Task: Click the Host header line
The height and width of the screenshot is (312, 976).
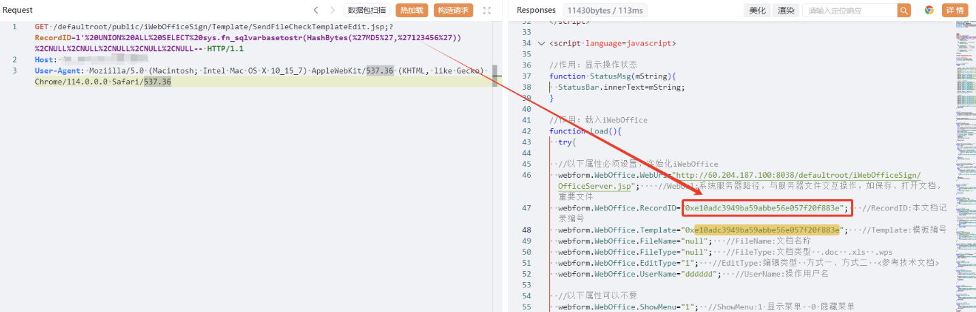Action: pyautogui.click(x=91, y=60)
